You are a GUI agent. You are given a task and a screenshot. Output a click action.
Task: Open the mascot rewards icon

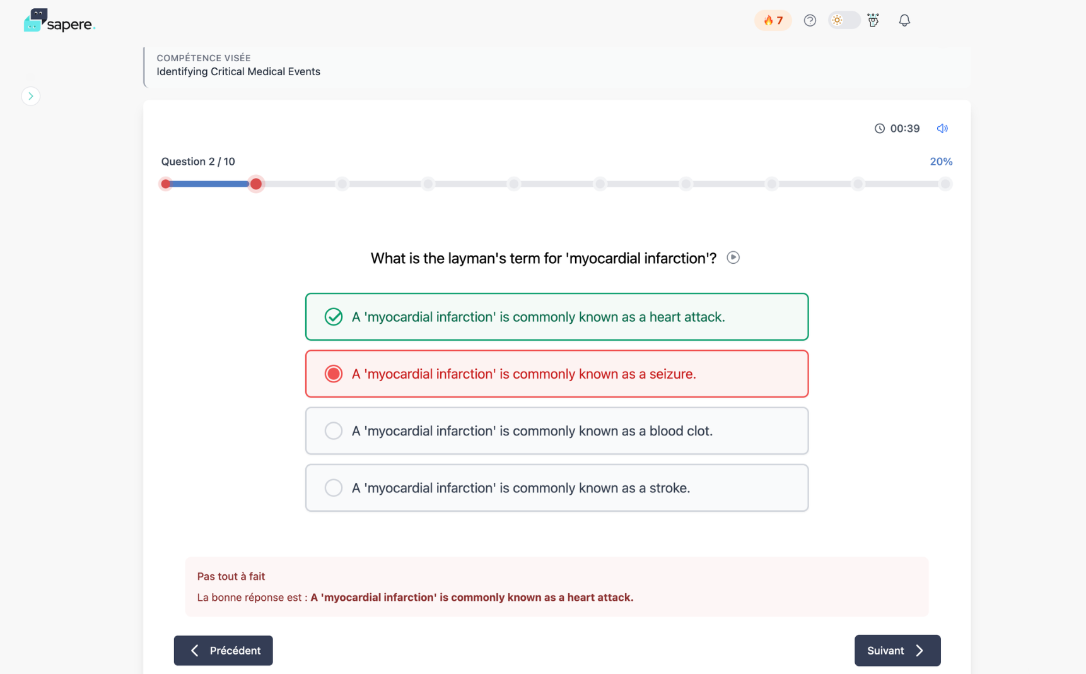tap(873, 20)
